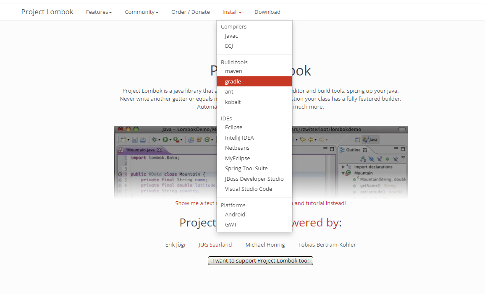Viewport: 485px width, 294px height.
Task: Click the Tobias Bertram-Köhler supporter name
Action: [x=327, y=245]
